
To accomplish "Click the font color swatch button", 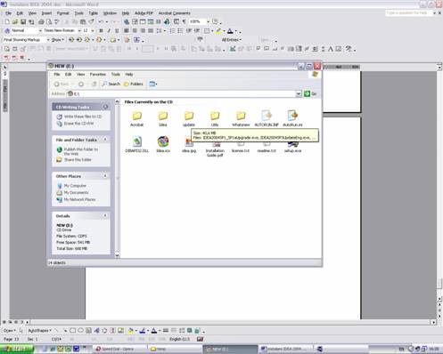I will point(230,31).
